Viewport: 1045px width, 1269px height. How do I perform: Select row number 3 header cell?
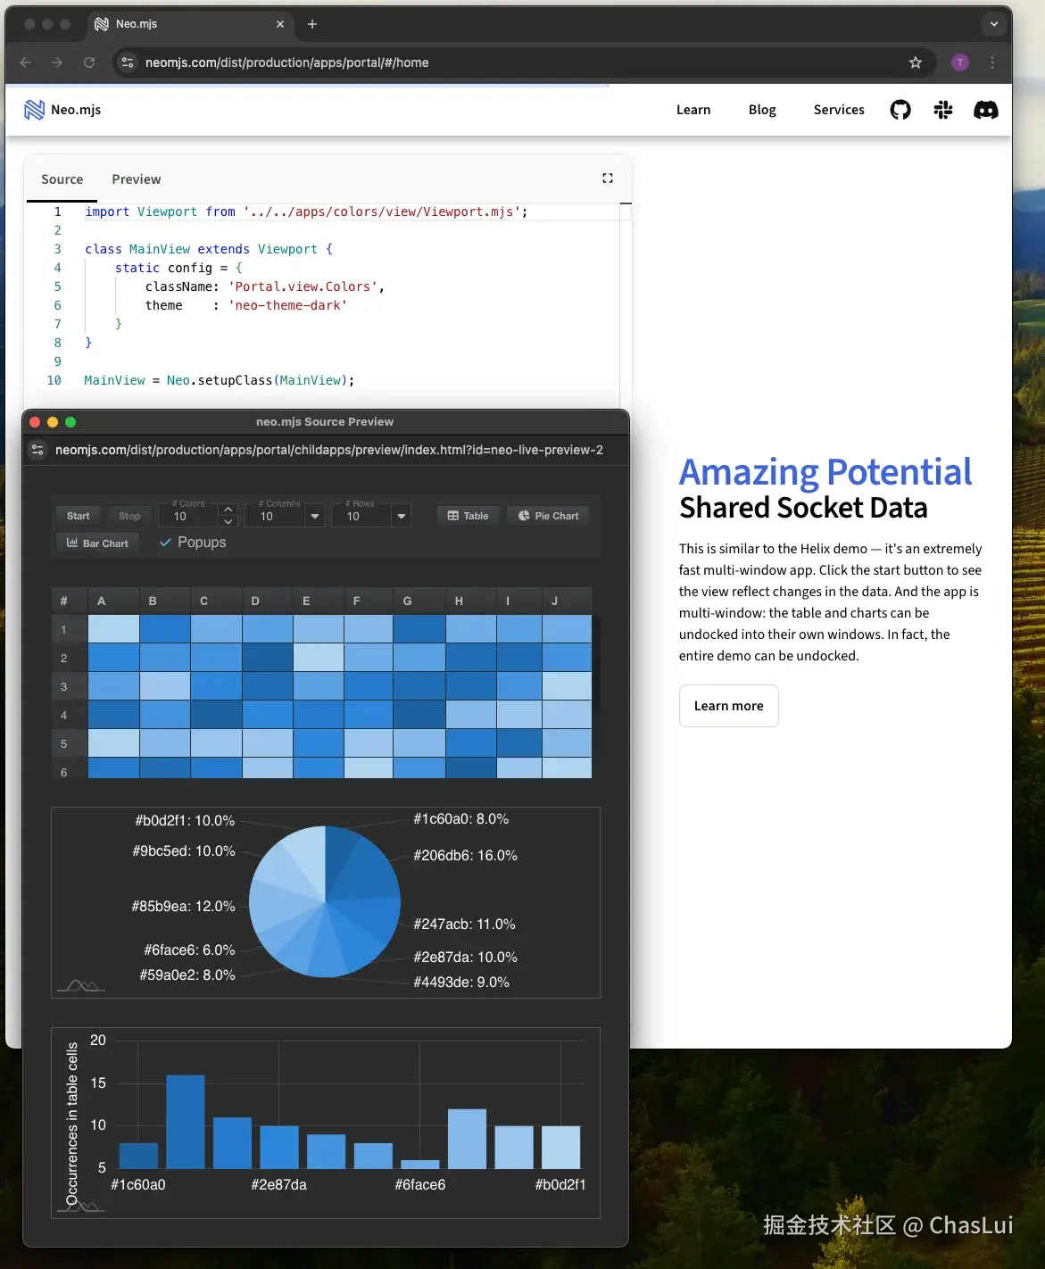(70, 686)
